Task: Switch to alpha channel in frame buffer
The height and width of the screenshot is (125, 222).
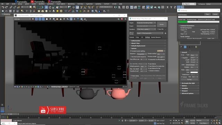Action: (47, 19)
